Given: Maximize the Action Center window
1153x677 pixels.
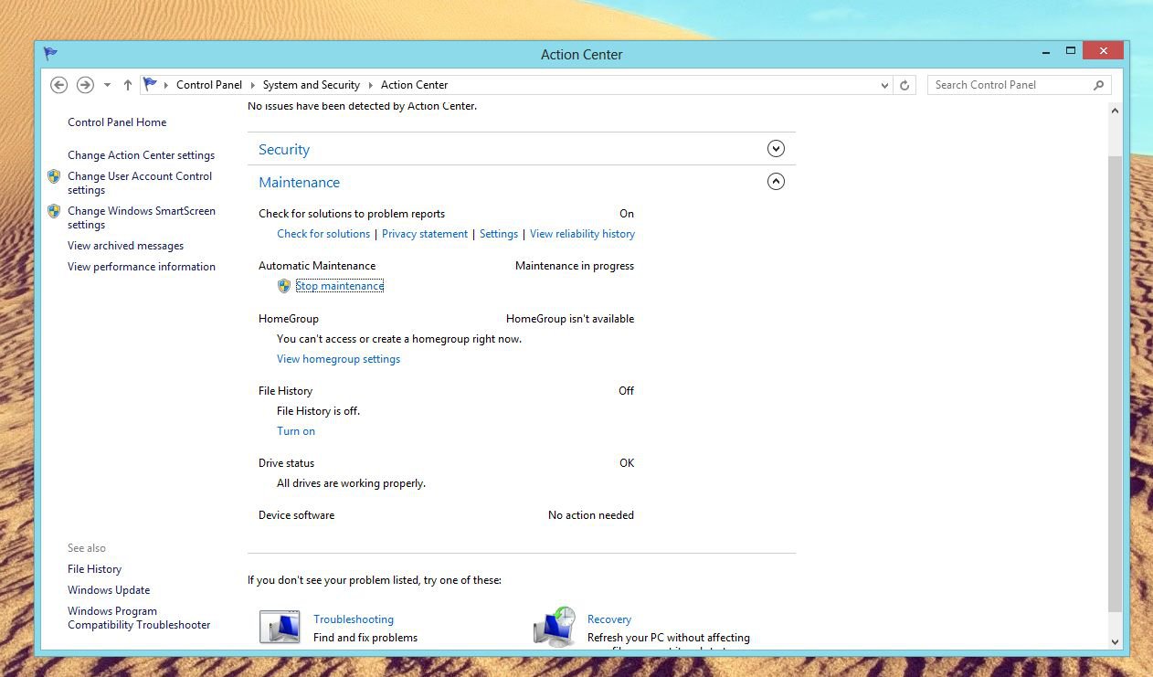Looking at the screenshot, I should (1071, 51).
